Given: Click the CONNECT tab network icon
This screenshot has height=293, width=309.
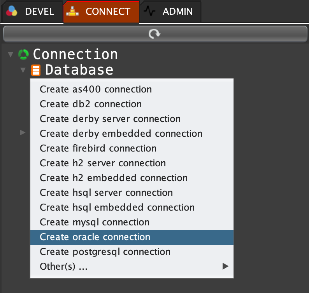Looking at the screenshot, I should click(73, 12).
